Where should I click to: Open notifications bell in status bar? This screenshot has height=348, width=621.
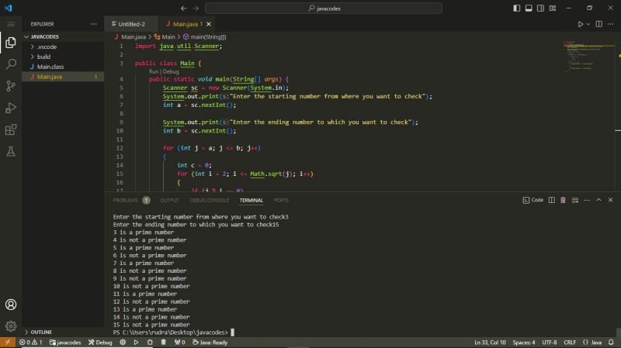coord(611,343)
